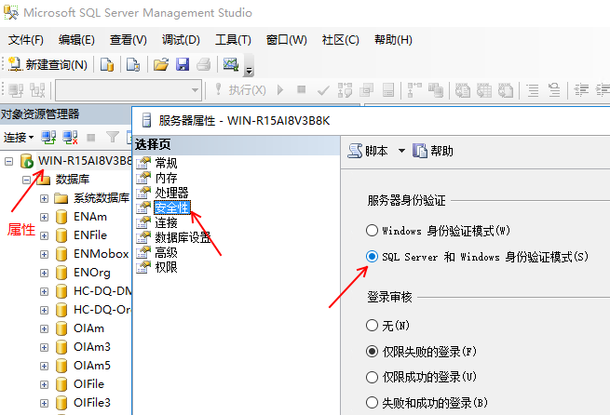The width and height of the screenshot is (610, 415).
Task: Select the WIN-R15AI8V3B8 server node
Action: coord(84,160)
